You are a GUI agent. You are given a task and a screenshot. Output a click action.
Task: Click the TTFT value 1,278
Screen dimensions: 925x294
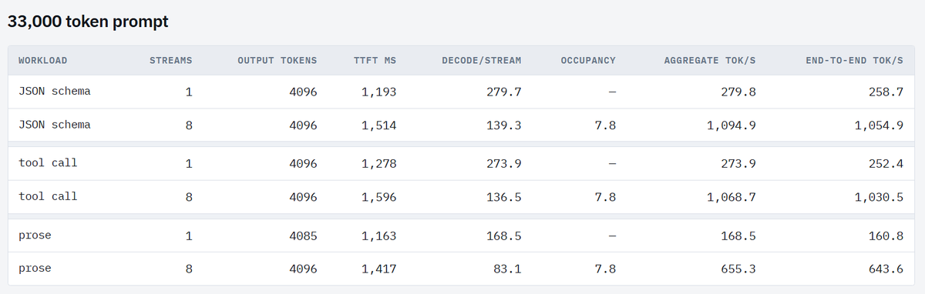pos(378,163)
